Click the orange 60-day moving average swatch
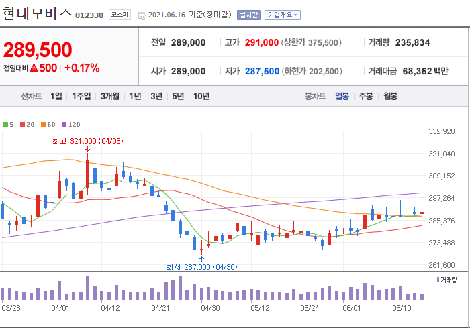Image resolution: width=470 pixels, height=328 pixels. (43, 125)
